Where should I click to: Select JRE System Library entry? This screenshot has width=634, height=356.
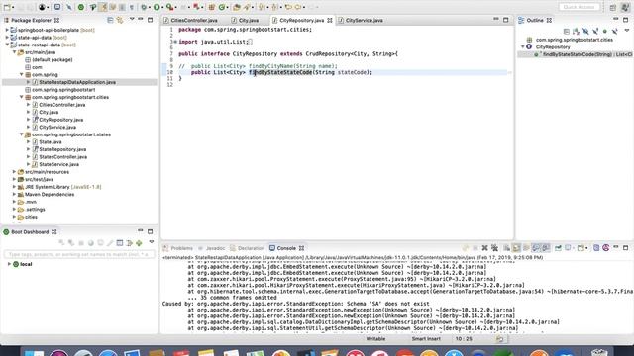tap(62, 187)
